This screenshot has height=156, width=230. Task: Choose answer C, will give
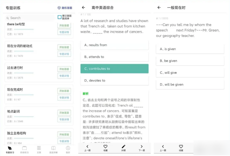point(190,73)
